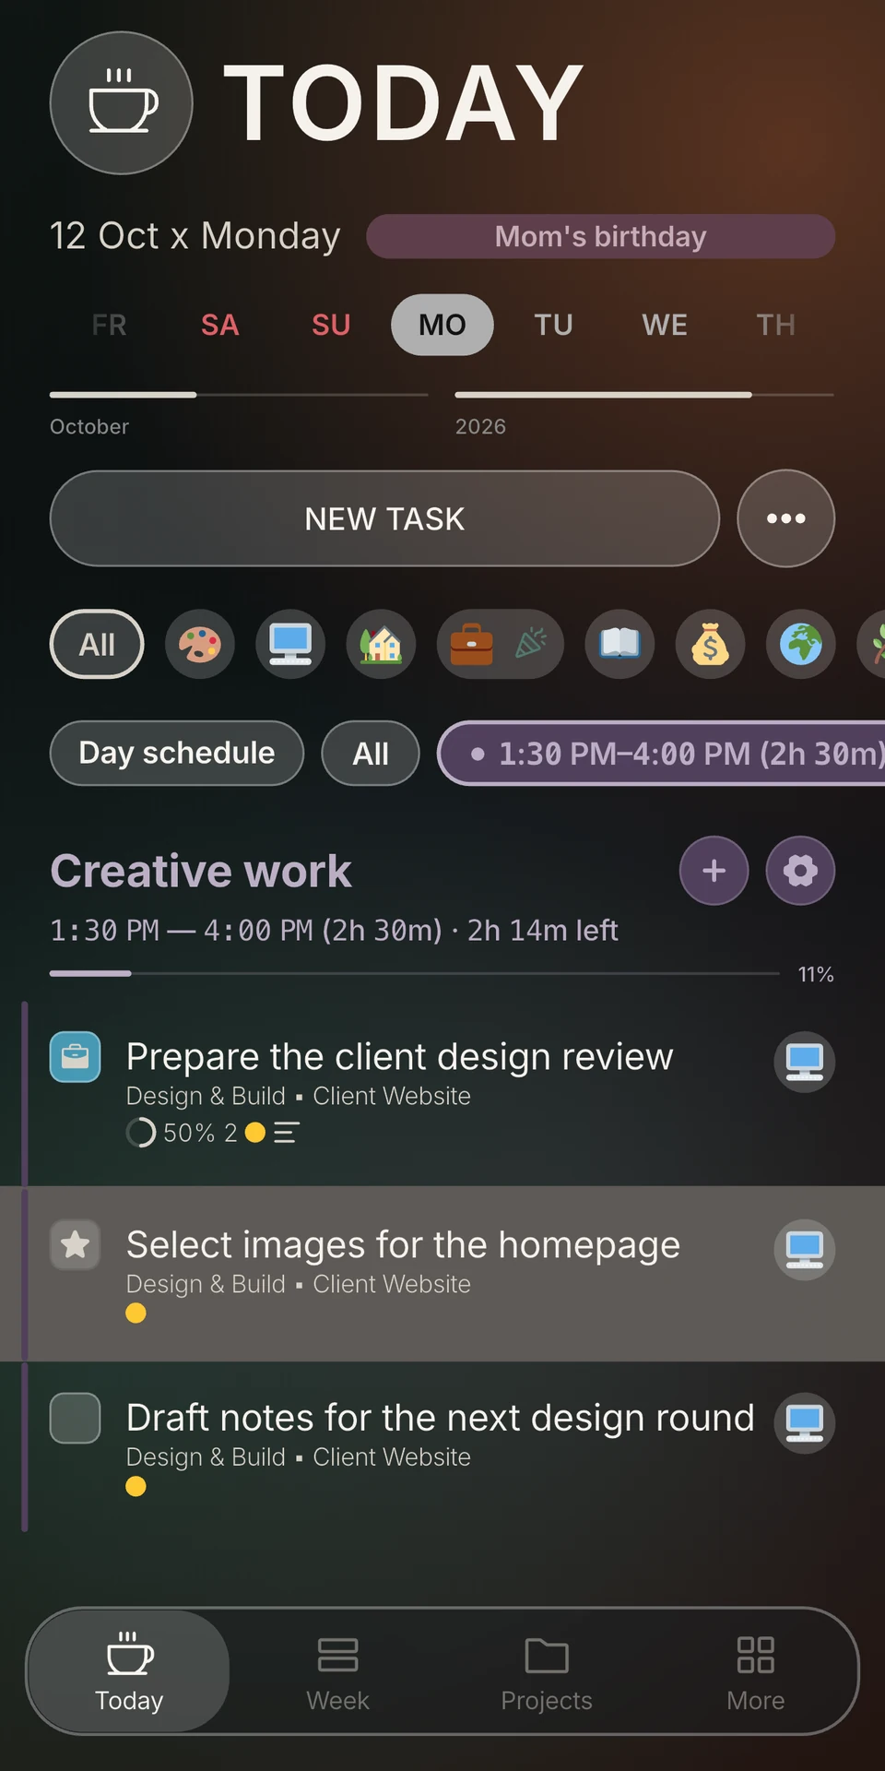Viewport: 885px width, 1771px height.
Task: Select Sunday SU in the day strip
Action: click(x=331, y=325)
